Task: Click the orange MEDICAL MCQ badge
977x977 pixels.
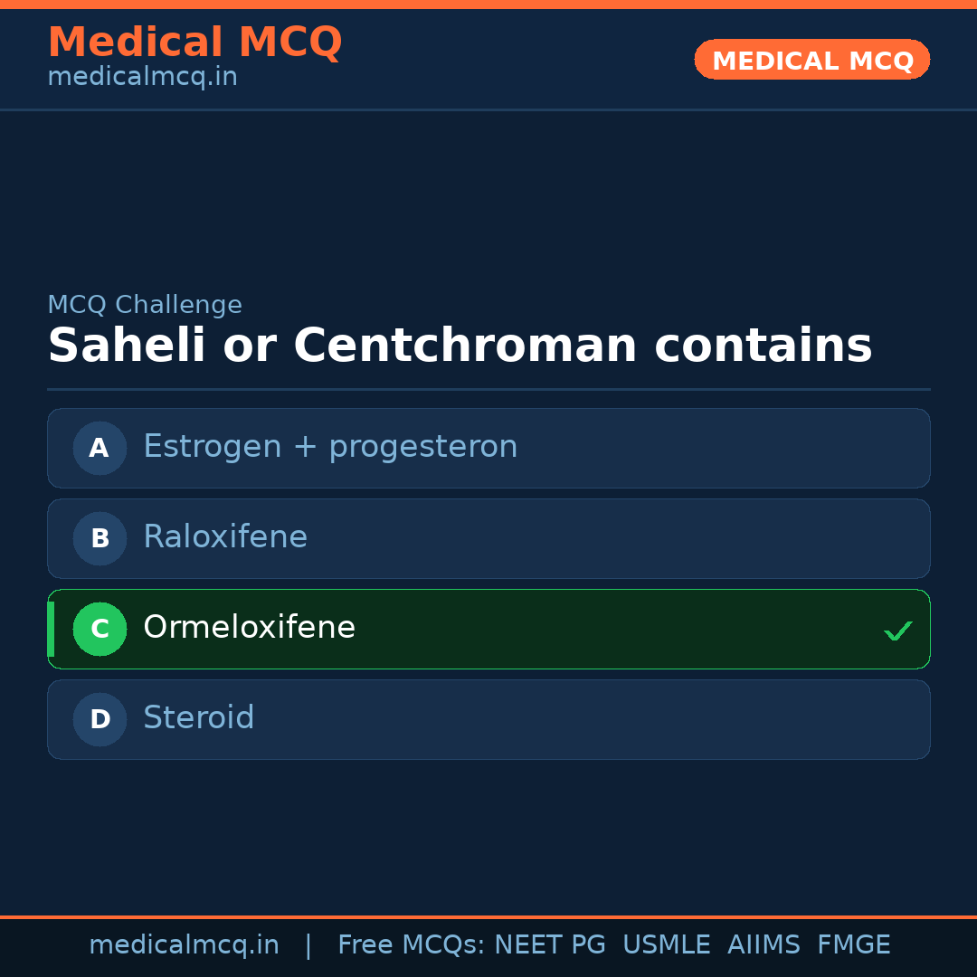Action: (811, 60)
